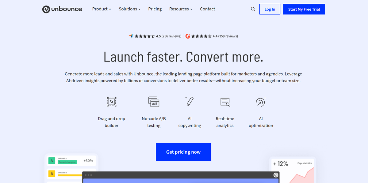
Task: Click the +30% variant result
Action: click(88, 161)
